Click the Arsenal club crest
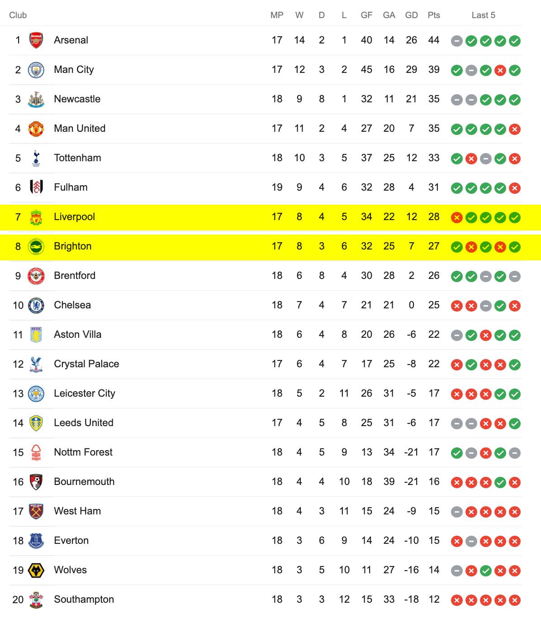 36,40
